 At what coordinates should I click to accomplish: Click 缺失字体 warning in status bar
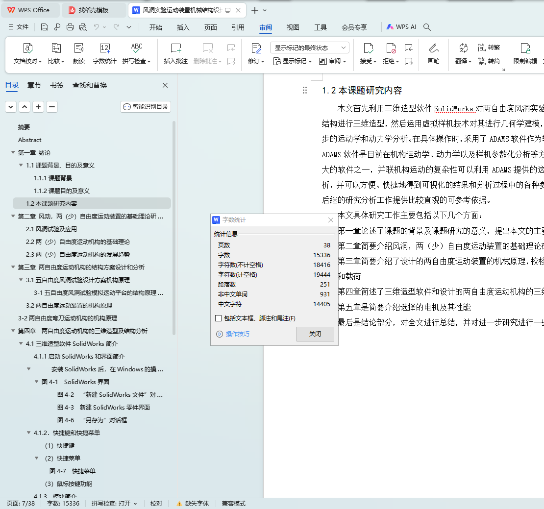click(x=193, y=504)
